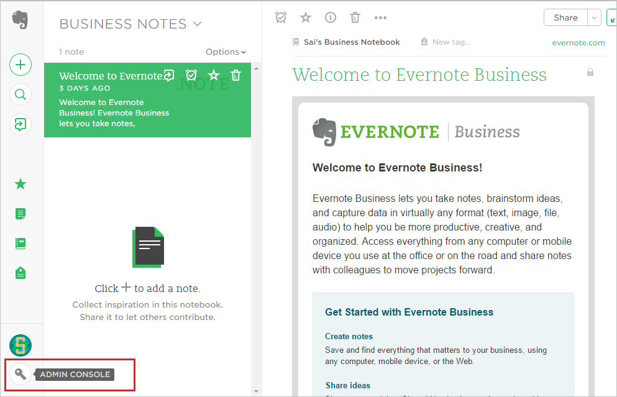Click 'Welcome to Evernote Business!' bold heading
The width and height of the screenshot is (617, 397).
(x=398, y=168)
